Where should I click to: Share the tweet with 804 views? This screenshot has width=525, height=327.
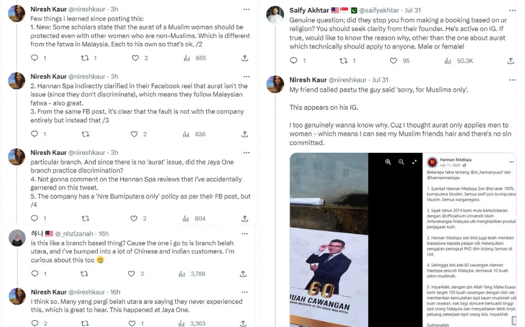click(x=245, y=218)
